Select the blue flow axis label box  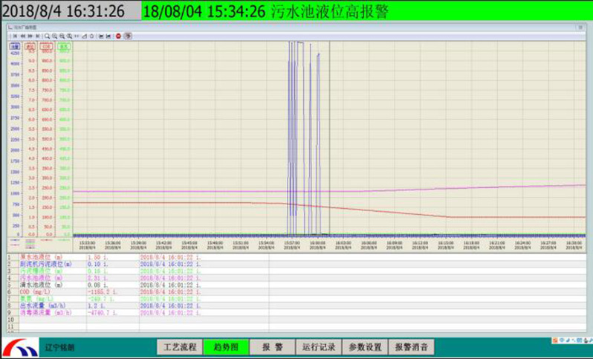pos(15,46)
